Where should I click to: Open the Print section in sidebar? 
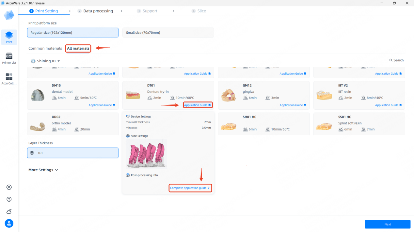click(x=9, y=37)
